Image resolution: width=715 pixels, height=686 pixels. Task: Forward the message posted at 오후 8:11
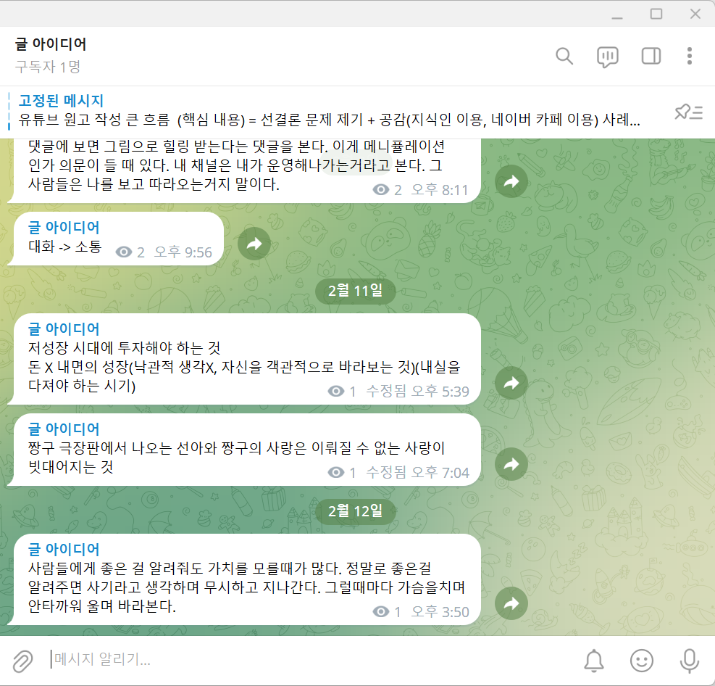(x=511, y=181)
